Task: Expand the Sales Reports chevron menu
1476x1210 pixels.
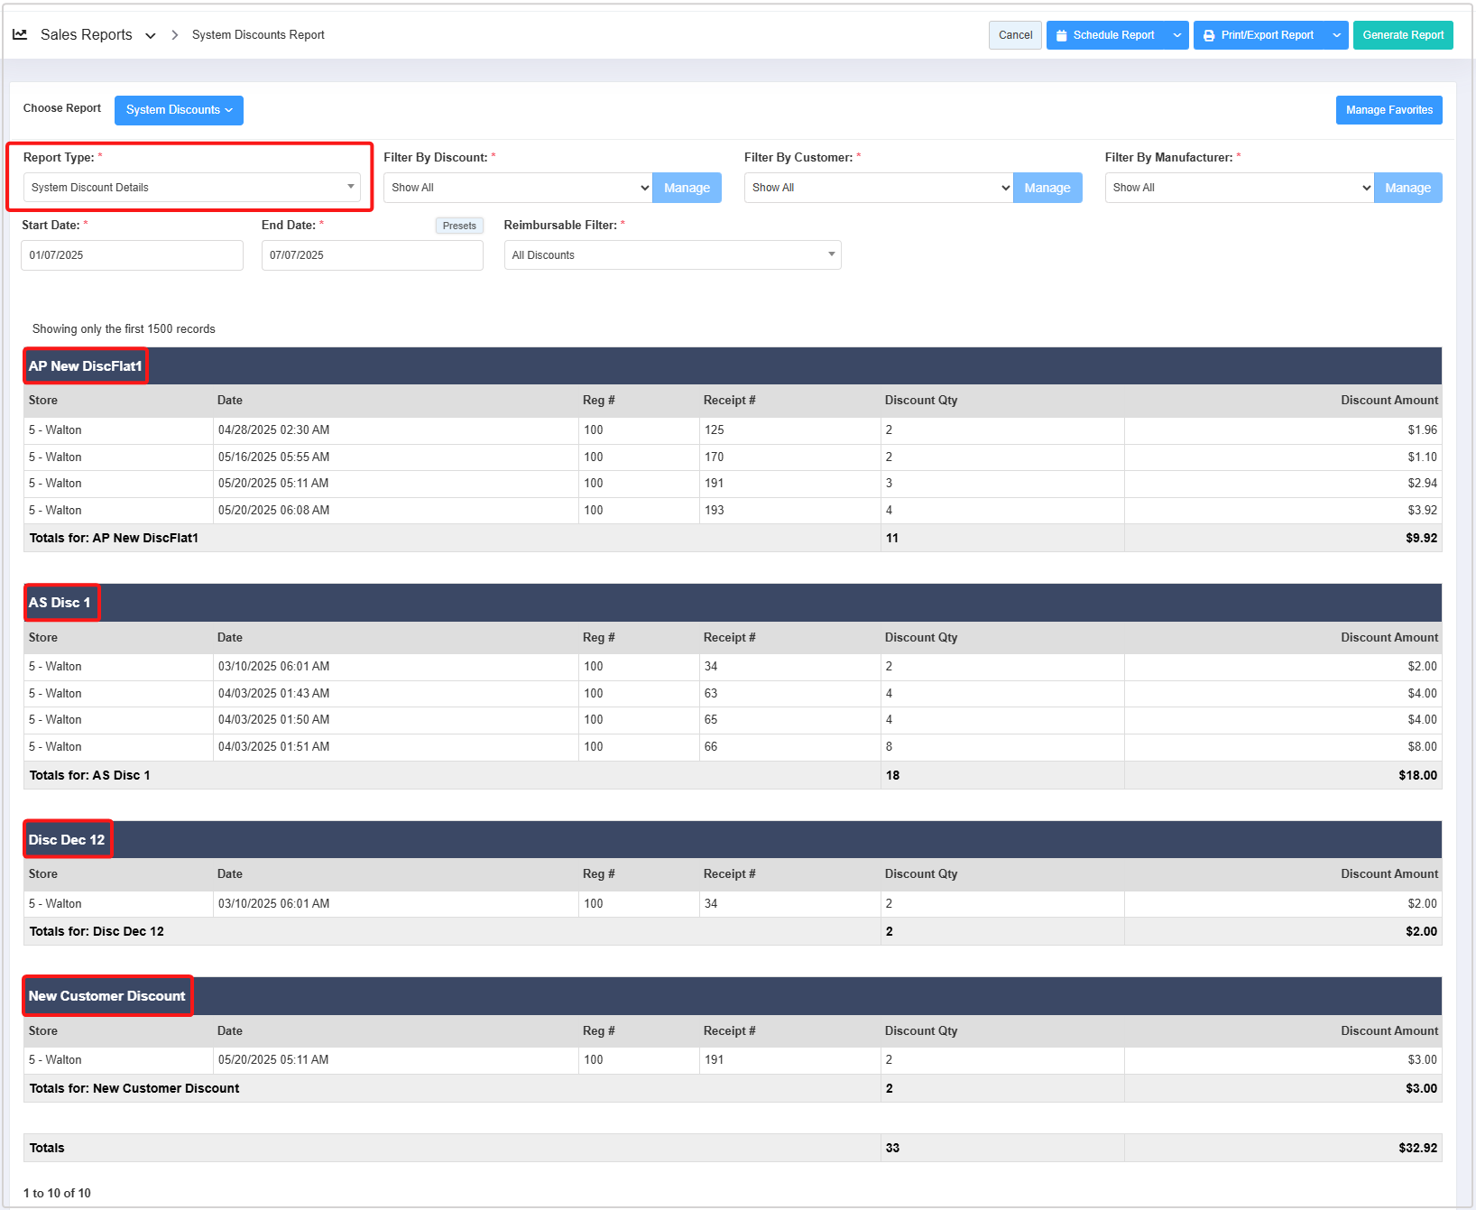Action: (151, 36)
